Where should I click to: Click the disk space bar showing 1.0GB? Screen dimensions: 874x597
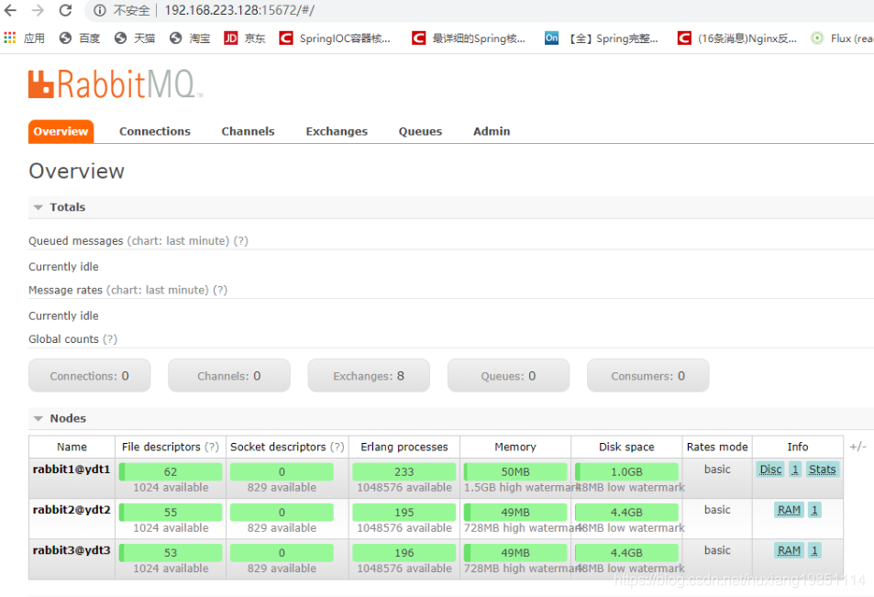coord(626,471)
